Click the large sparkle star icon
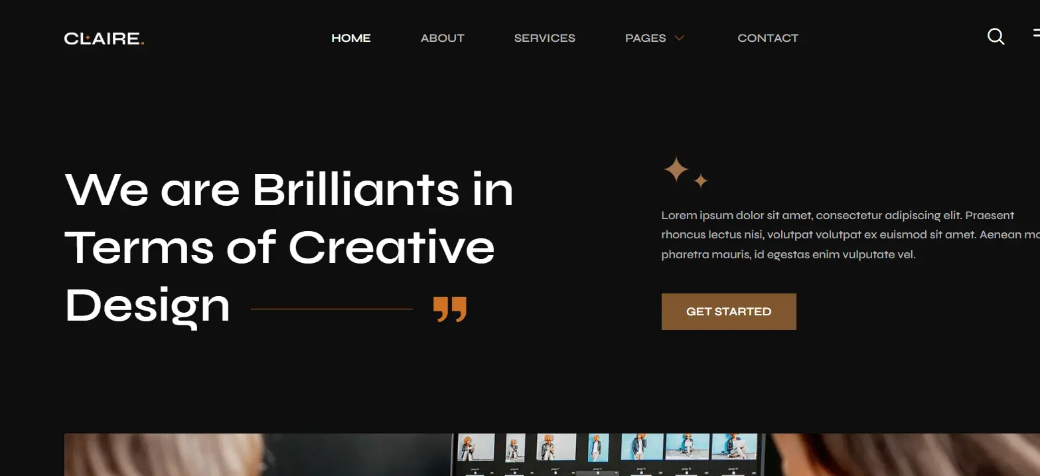 coord(676,169)
